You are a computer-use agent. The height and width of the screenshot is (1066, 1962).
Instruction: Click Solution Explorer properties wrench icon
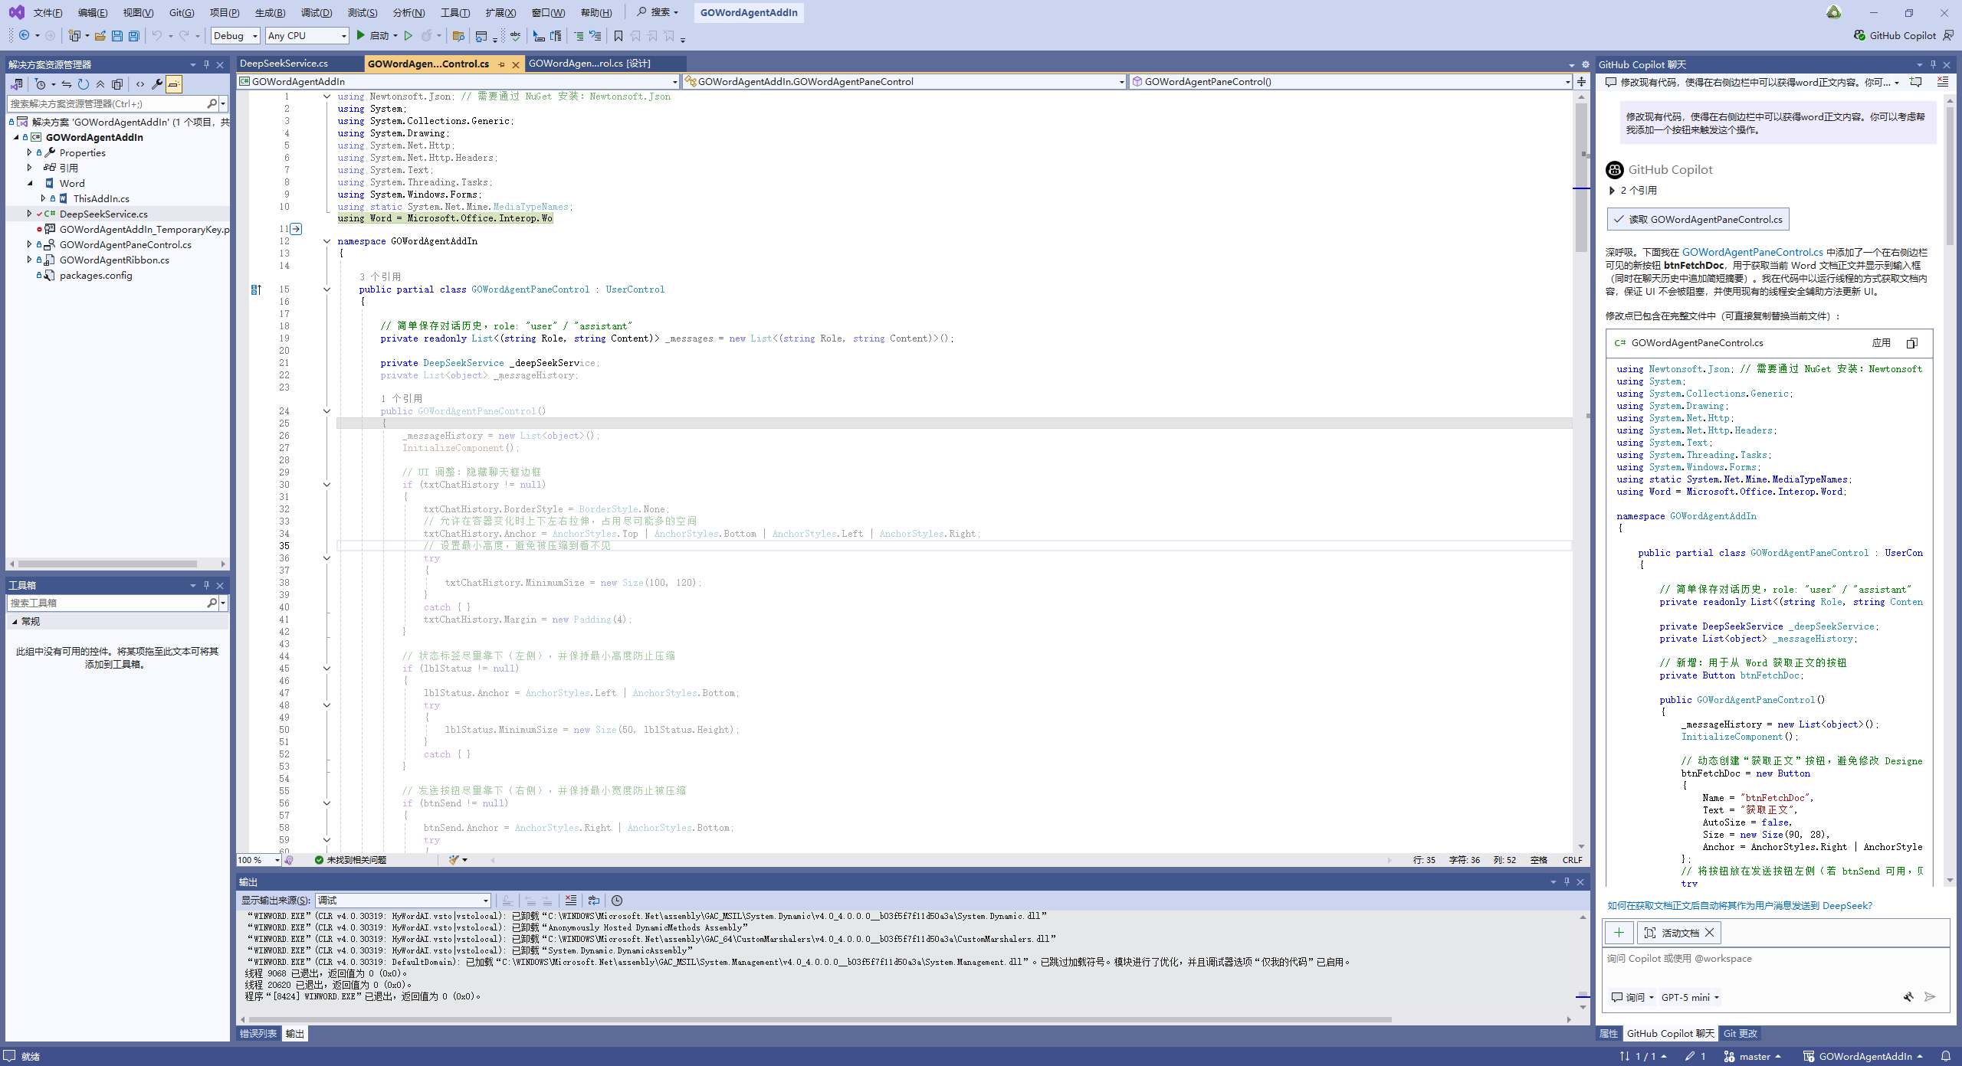pos(156,84)
